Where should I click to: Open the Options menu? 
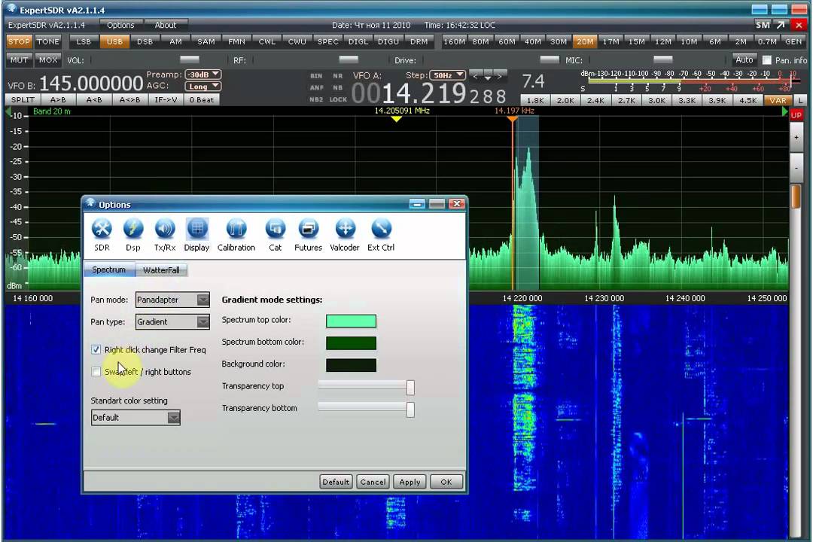pyautogui.click(x=120, y=25)
